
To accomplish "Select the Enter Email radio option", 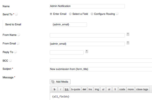I will (x=51, y=14).
